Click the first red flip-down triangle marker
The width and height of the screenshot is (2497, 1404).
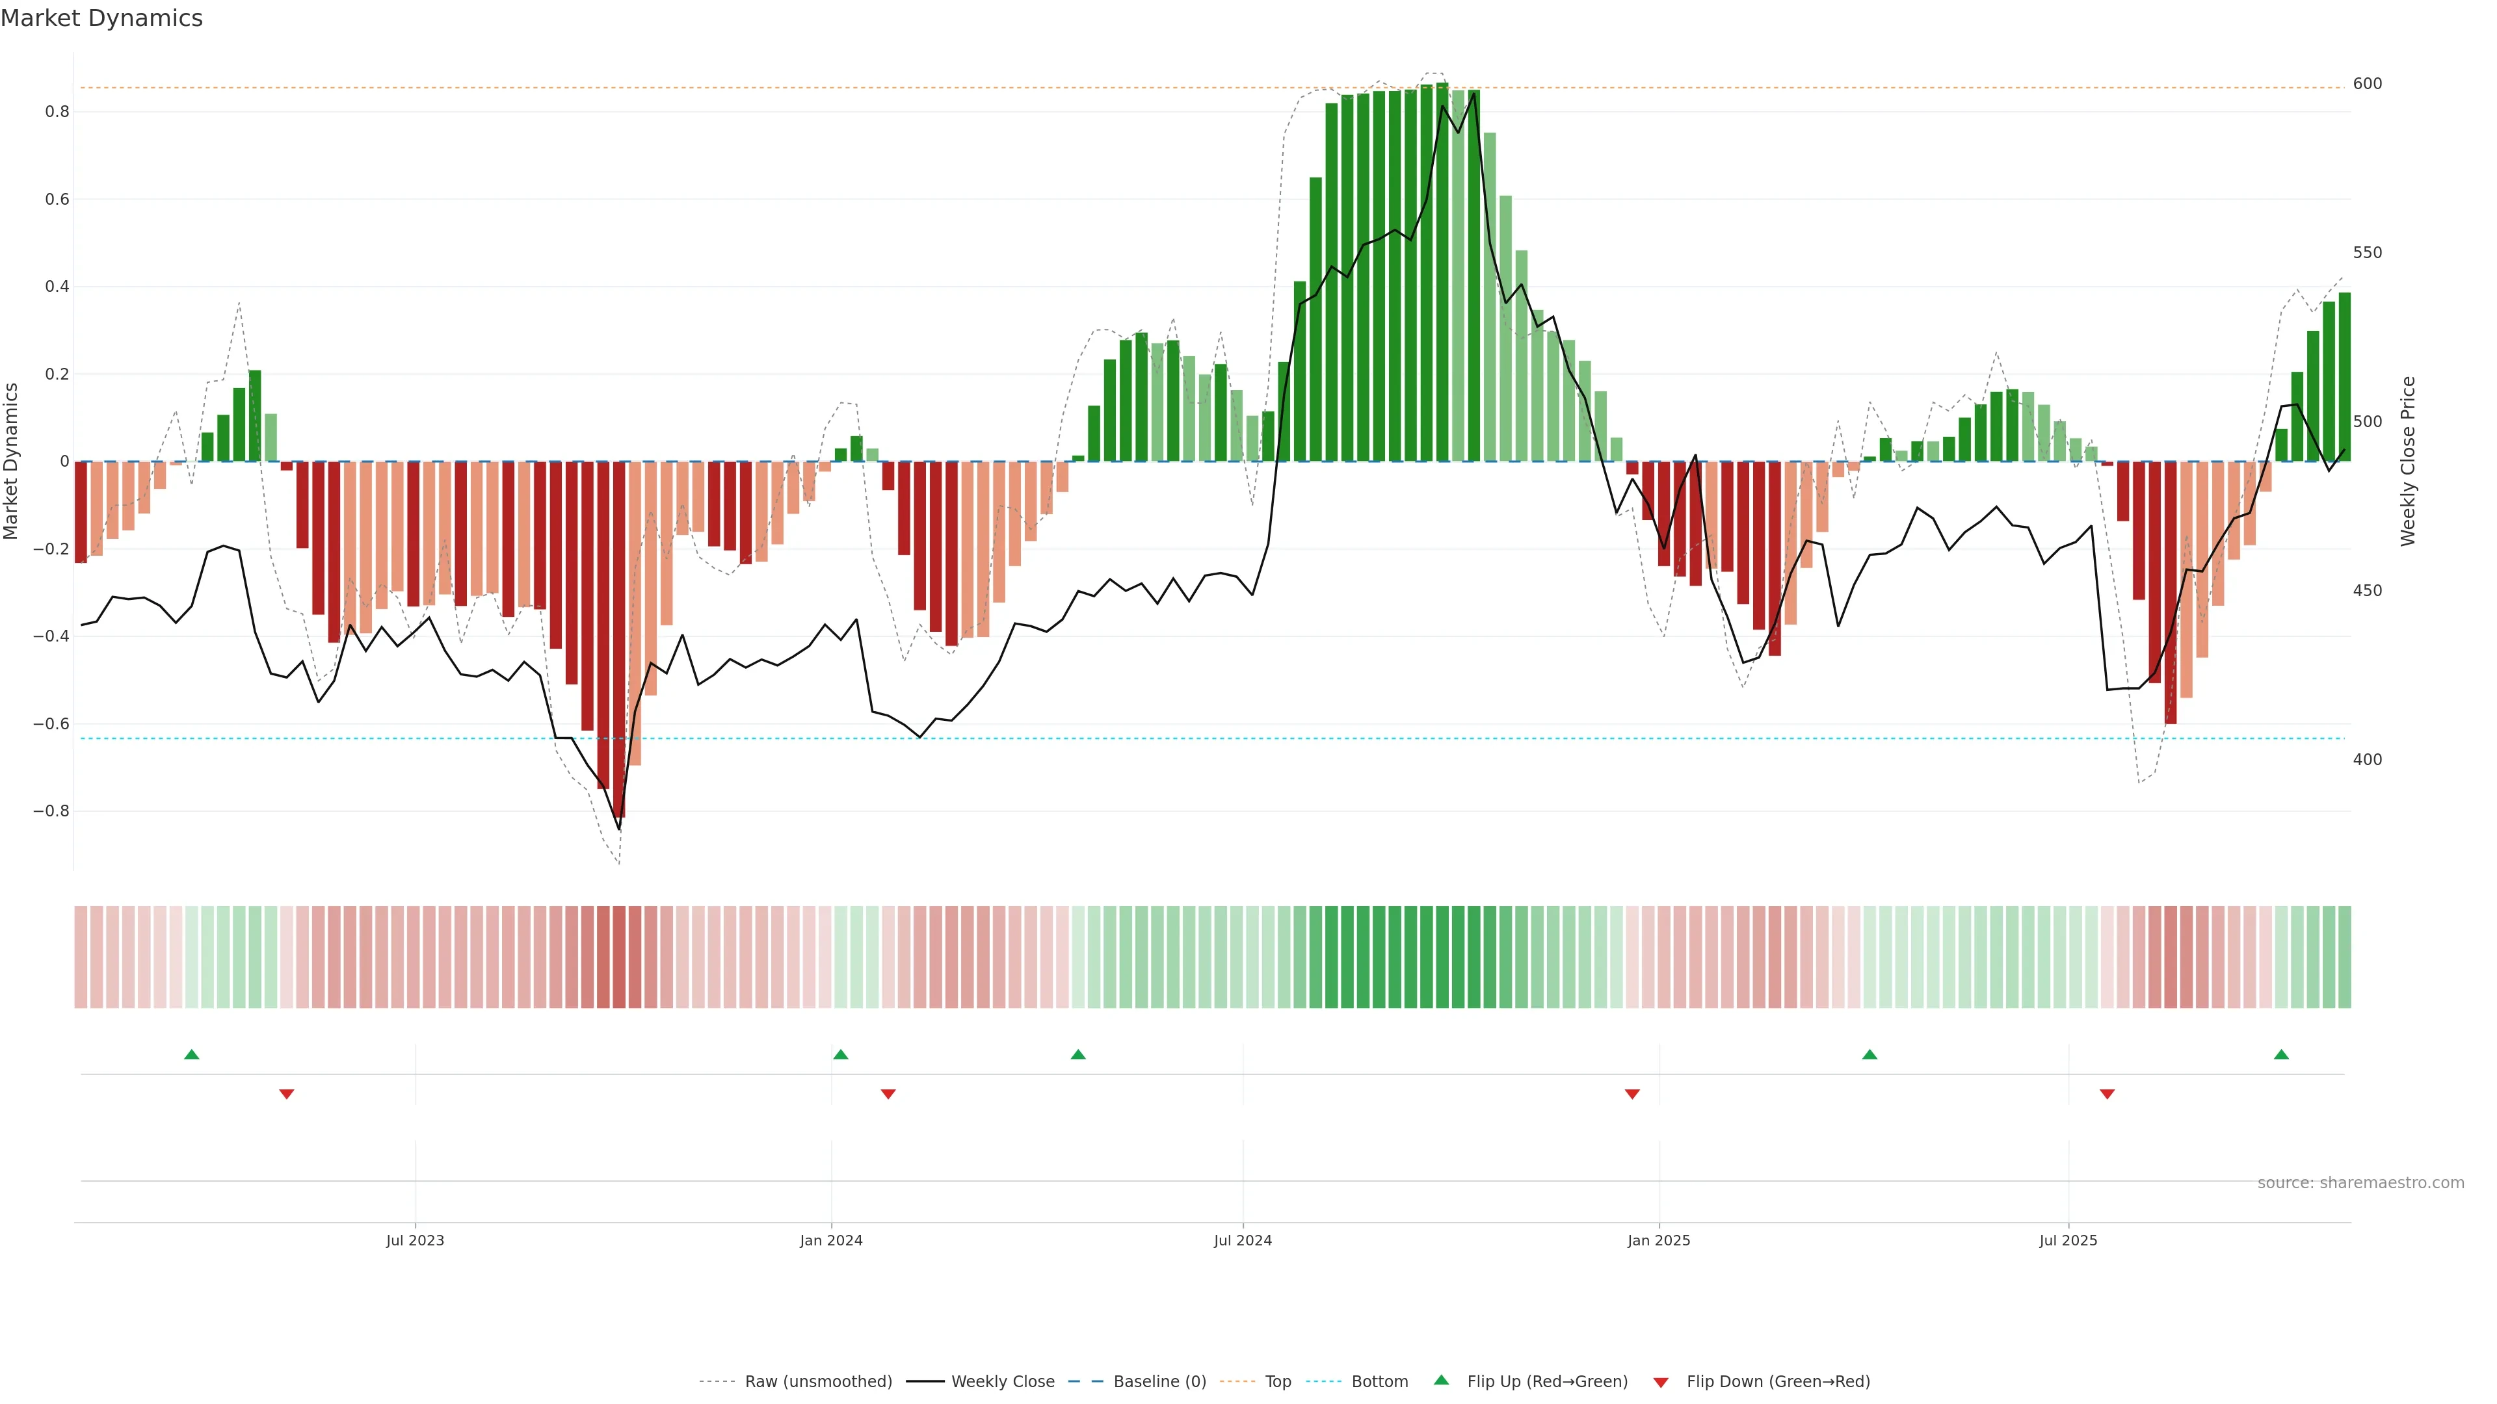click(287, 1094)
